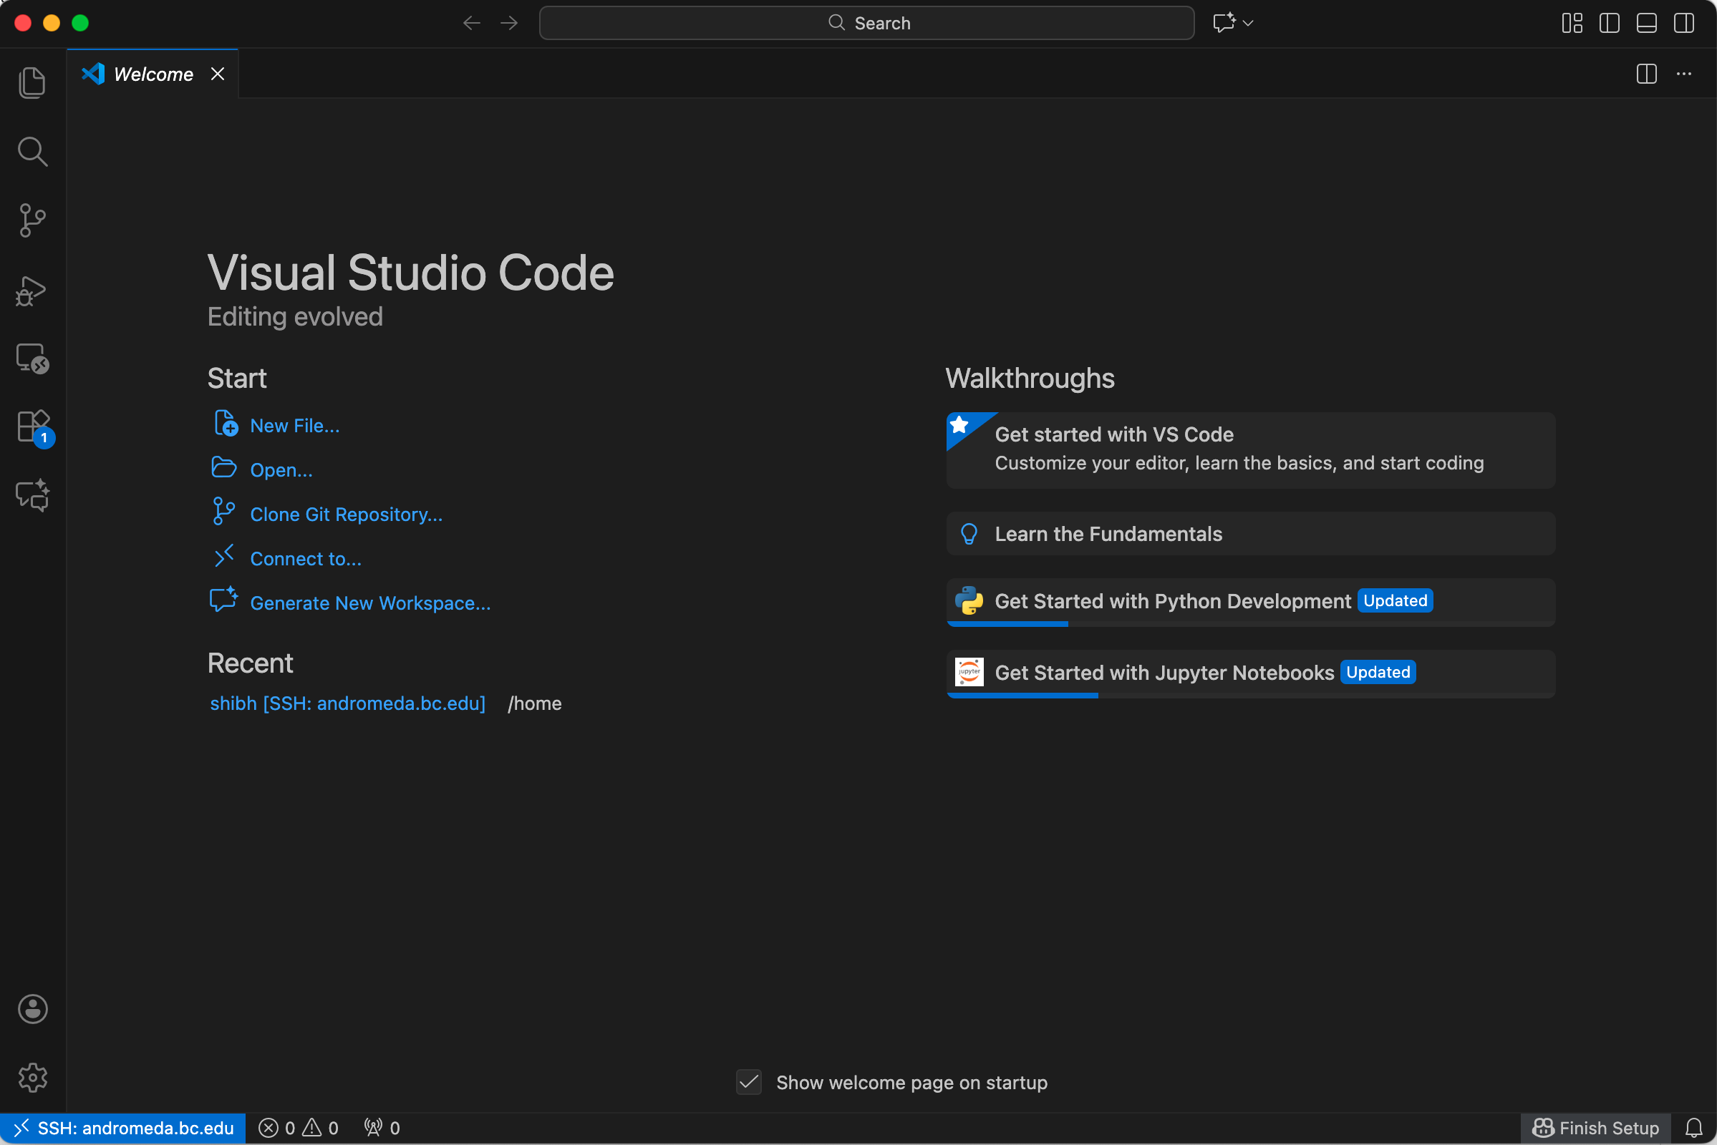Open editor More Actions ellipsis menu
The image size is (1717, 1145).
(1683, 74)
